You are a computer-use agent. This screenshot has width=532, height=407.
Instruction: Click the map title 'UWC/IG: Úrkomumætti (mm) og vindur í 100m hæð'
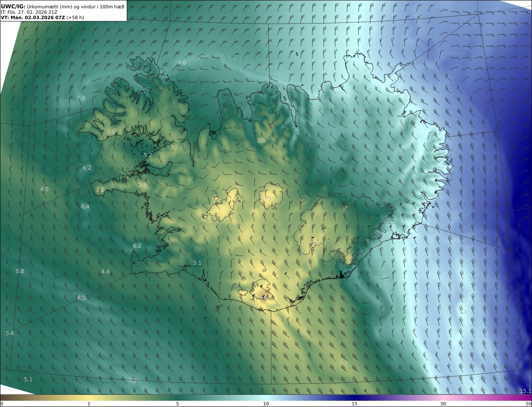click(62, 6)
